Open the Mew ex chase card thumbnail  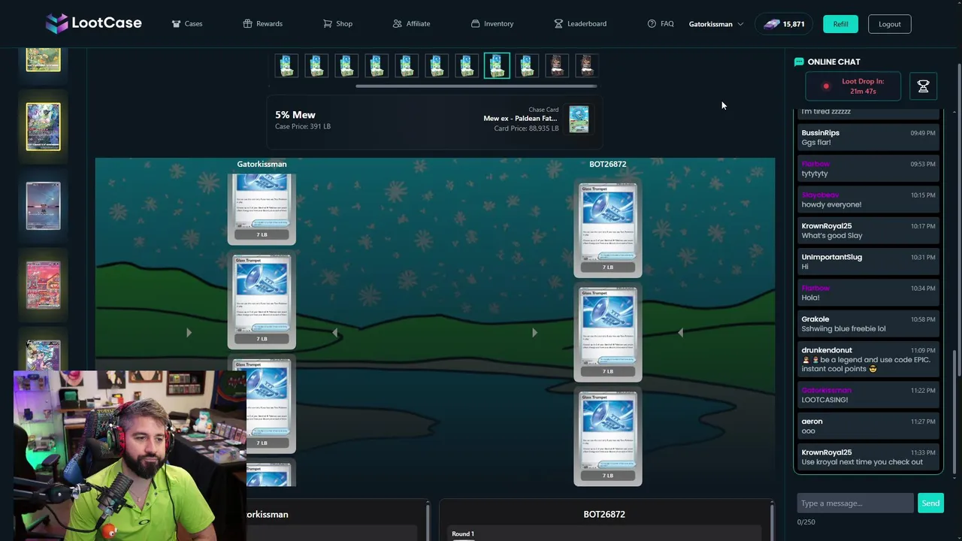(579, 119)
